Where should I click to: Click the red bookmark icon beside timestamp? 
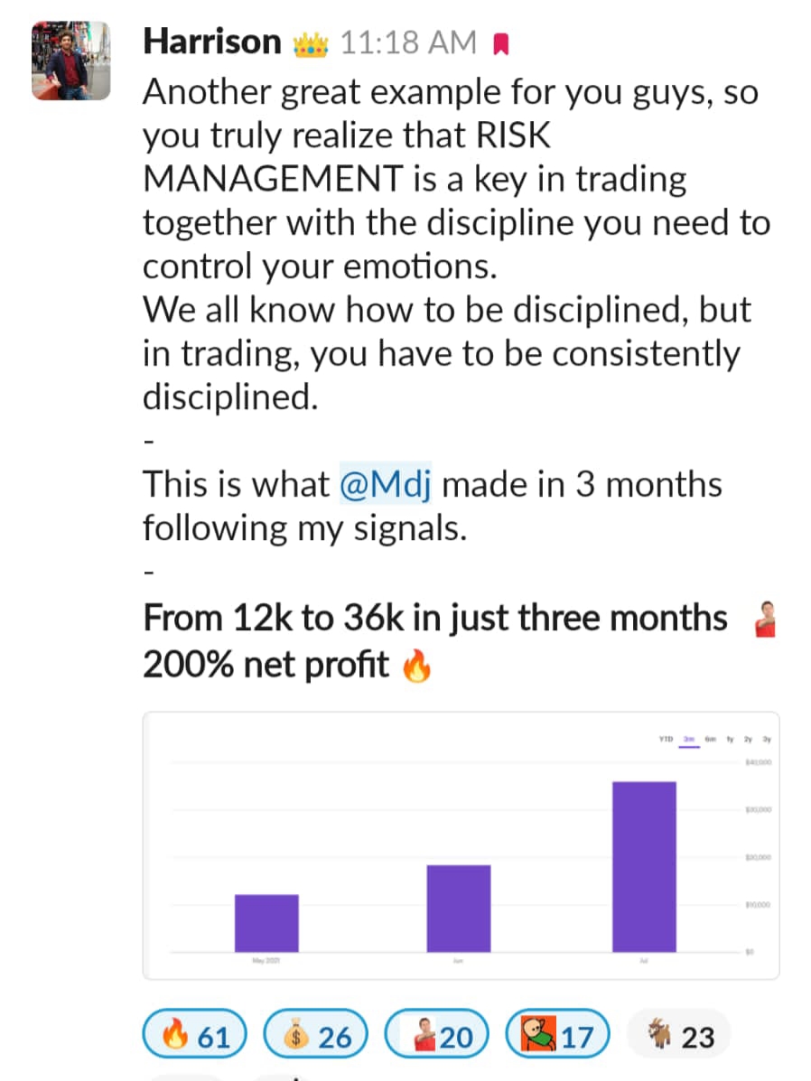[x=501, y=45]
